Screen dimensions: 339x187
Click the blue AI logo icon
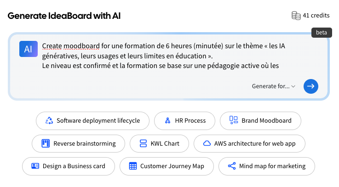tap(29, 49)
